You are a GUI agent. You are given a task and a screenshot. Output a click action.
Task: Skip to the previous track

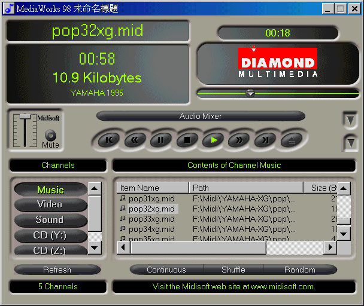(109, 140)
